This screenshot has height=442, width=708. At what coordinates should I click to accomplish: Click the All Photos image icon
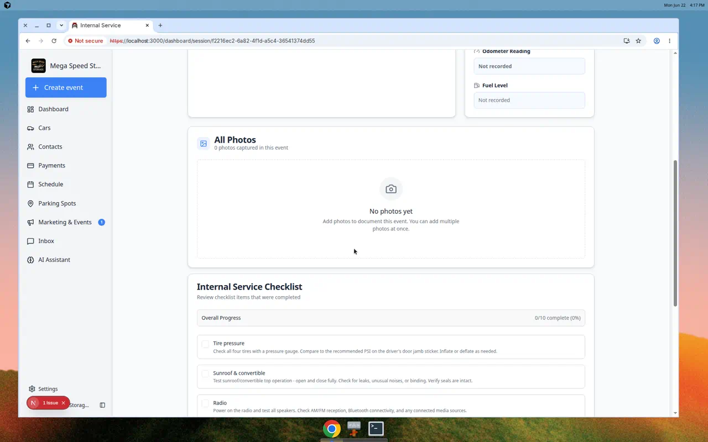tap(204, 144)
